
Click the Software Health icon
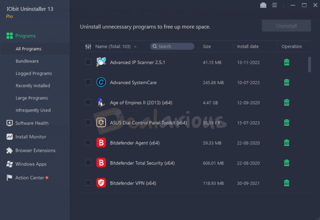tap(9, 123)
